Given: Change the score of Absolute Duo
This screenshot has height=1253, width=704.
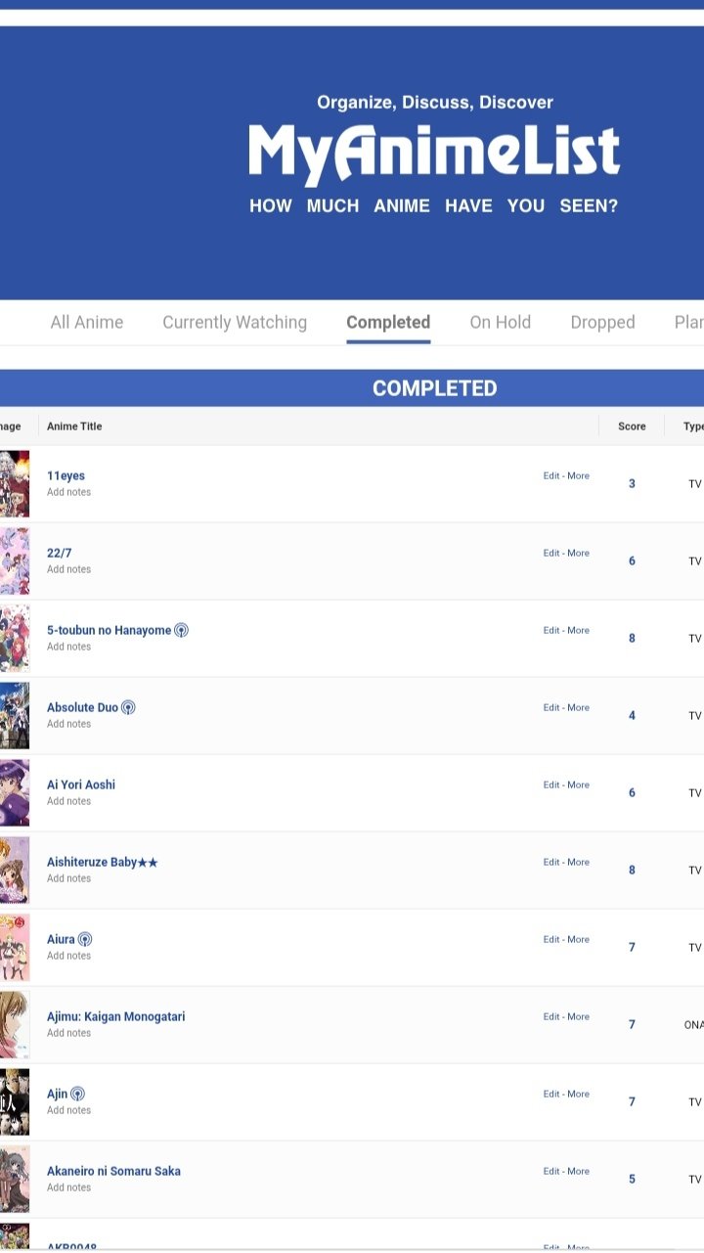Looking at the screenshot, I should [x=632, y=716].
